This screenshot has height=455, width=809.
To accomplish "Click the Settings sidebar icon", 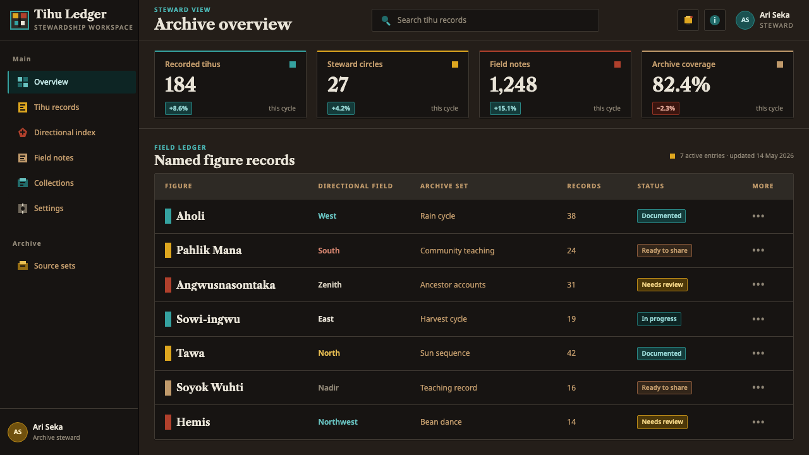I will [23, 209].
